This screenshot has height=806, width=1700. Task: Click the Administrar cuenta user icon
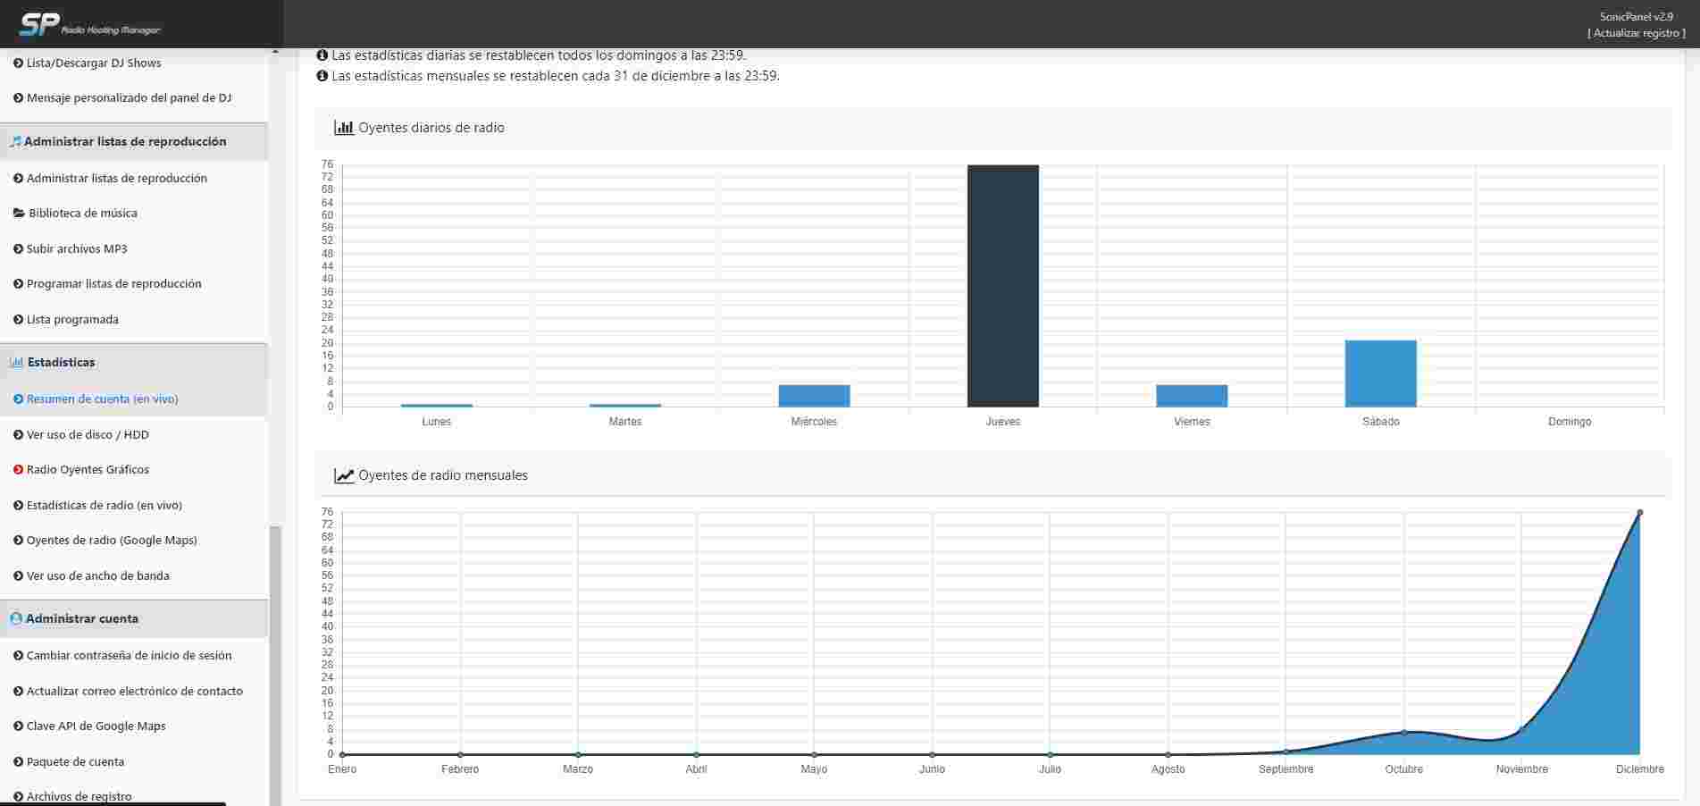click(15, 618)
